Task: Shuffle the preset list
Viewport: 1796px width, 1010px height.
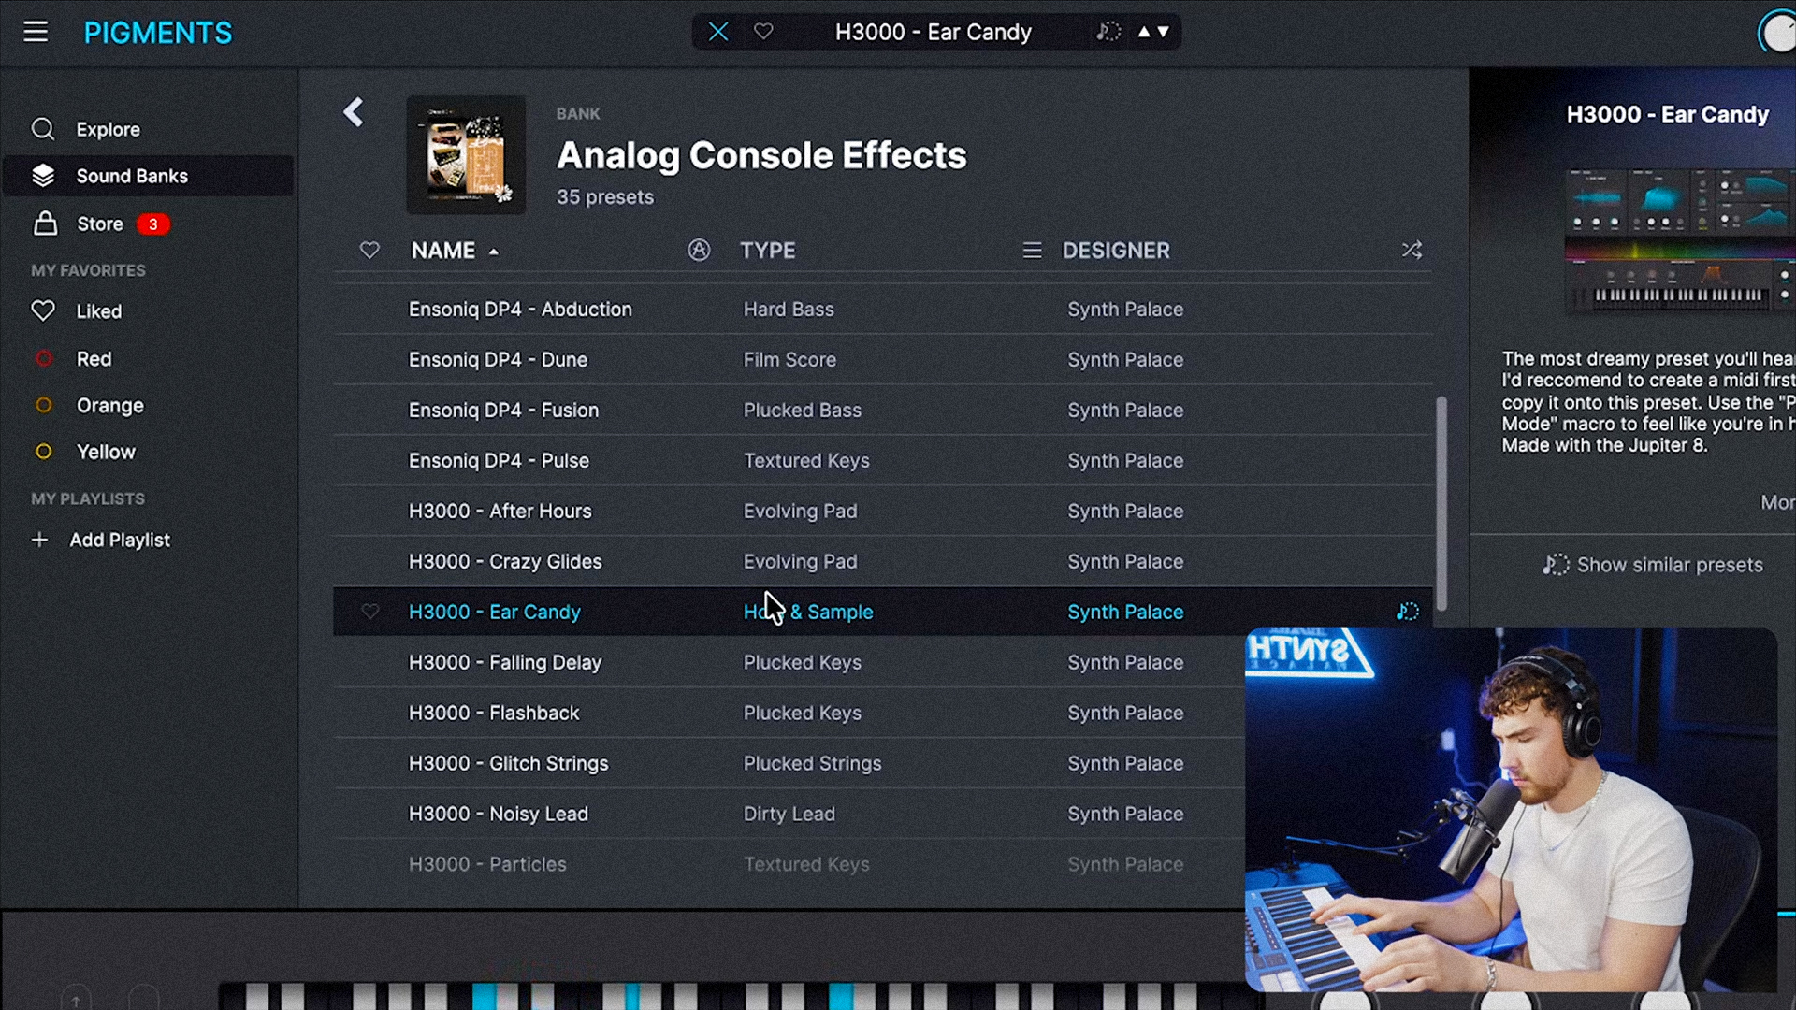Action: click(1412, 250)
